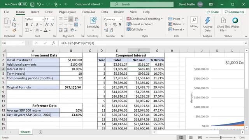
Task: Select cell showing $23,191.54 in Total column
Action: click(117, 106)
